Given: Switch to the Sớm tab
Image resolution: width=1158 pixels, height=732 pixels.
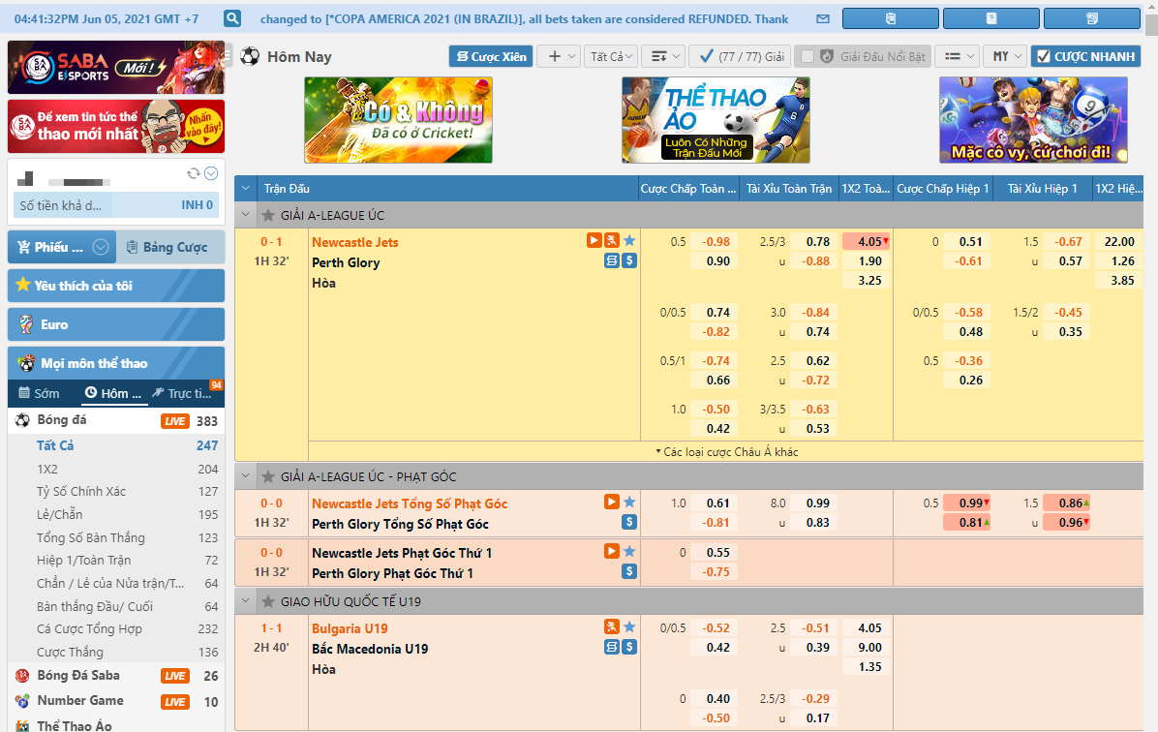Looking at the screenshot, I should [x=39, y=393].
